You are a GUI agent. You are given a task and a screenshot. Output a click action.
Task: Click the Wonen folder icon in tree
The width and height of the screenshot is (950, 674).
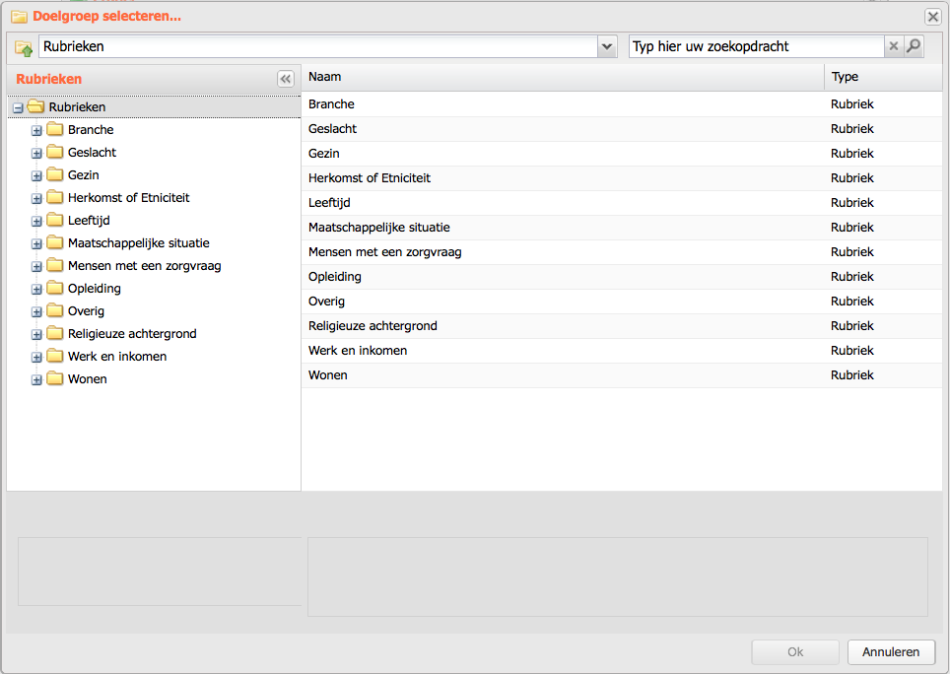pyautogui.click(x=55, y=378)
